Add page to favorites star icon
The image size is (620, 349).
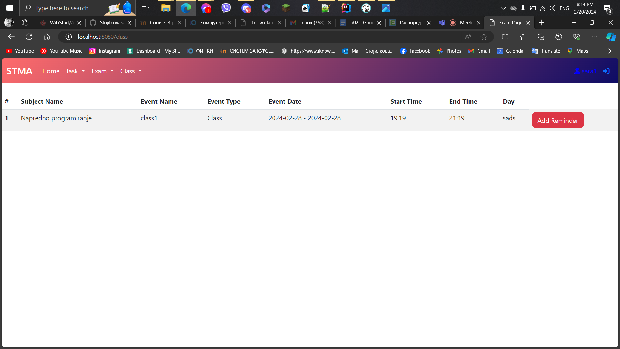click(484, 37)
